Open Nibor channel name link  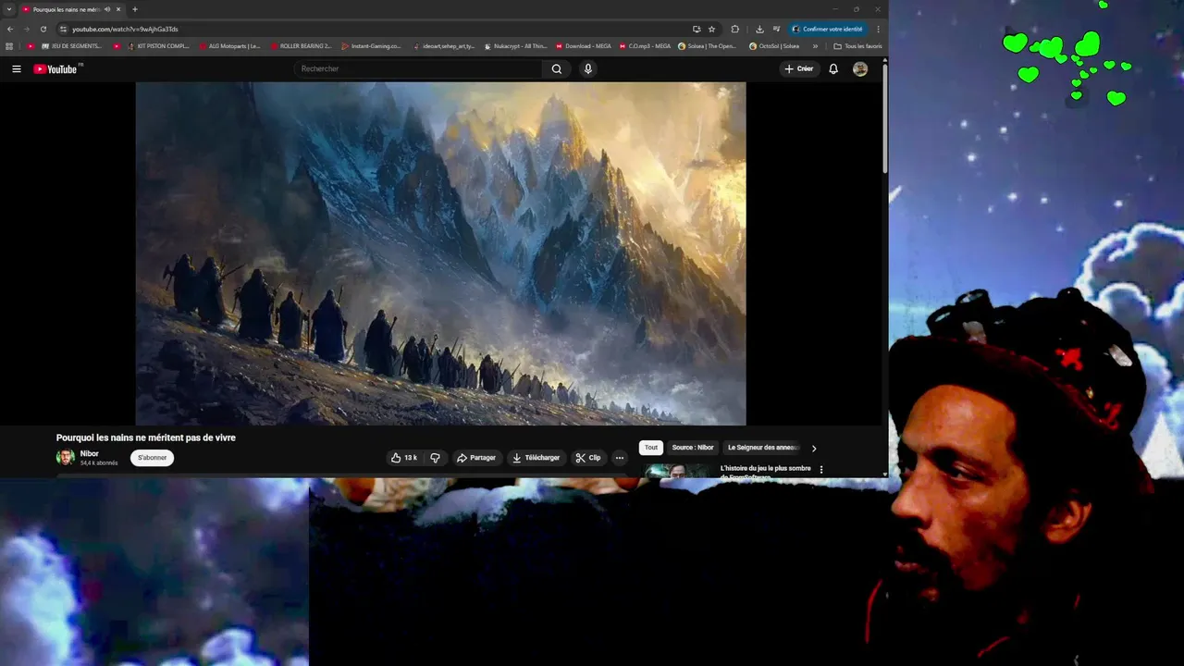point(90,453)
